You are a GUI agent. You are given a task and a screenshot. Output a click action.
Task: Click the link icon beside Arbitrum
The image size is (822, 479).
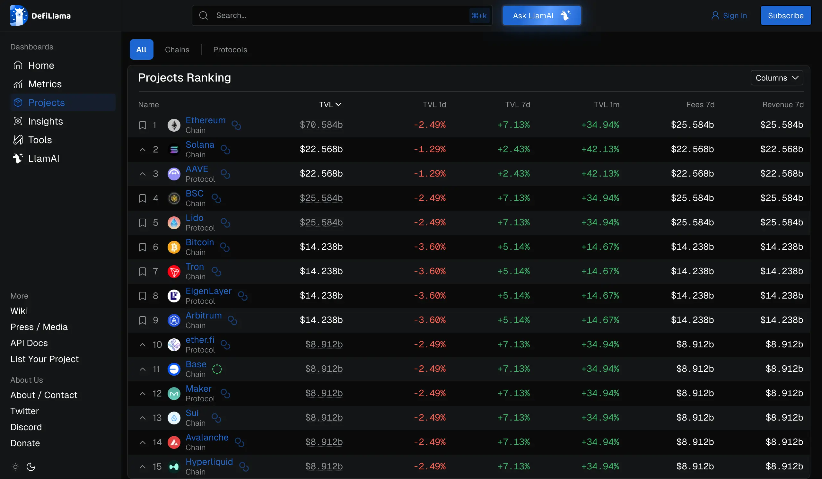(x=232, y=320)
